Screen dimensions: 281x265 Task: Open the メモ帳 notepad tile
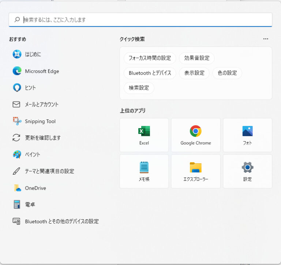tap(144, 171)
